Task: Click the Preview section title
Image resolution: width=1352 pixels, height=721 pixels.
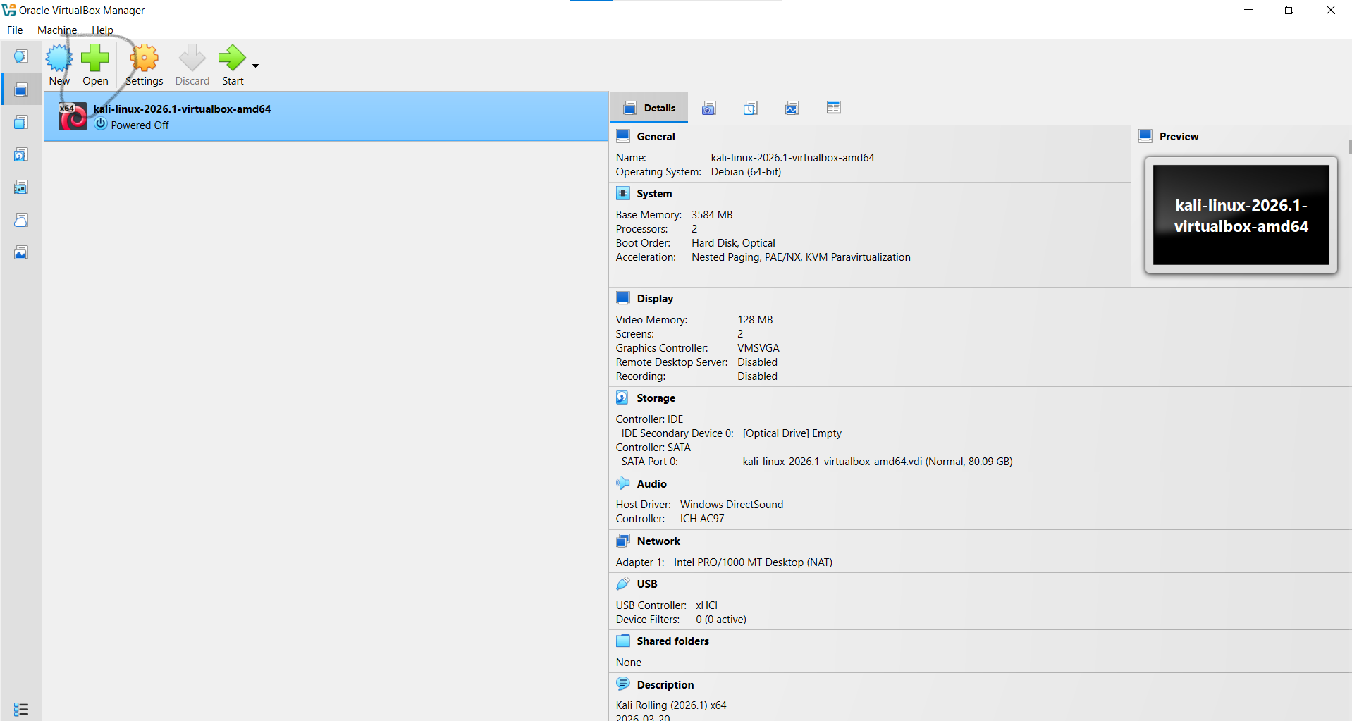Action: click(1179, 137)
